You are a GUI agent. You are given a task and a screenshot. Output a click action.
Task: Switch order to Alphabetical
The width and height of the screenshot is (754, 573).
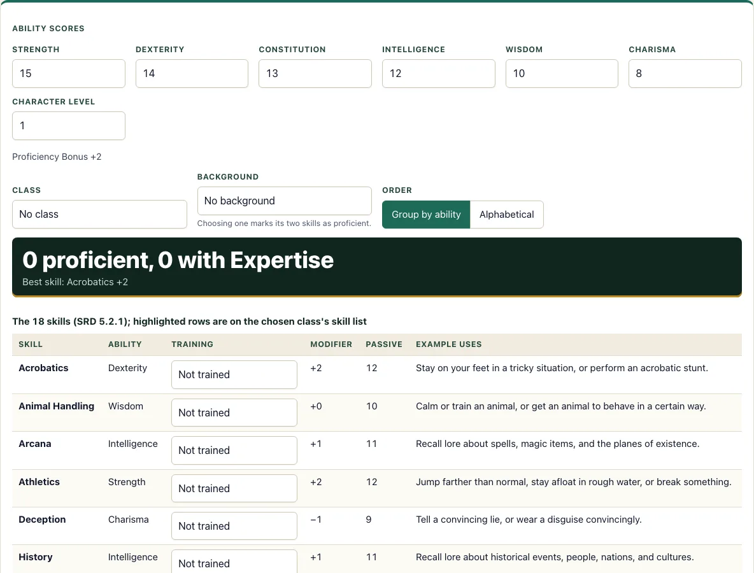(506, 215)
